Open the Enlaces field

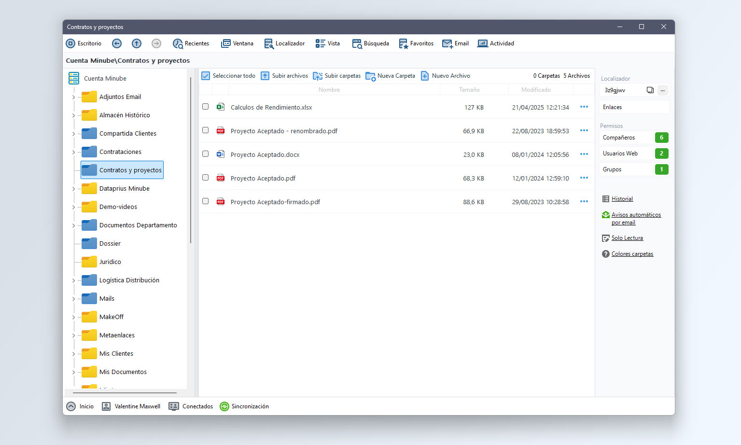pyautogui.click(x=634, y=107)
